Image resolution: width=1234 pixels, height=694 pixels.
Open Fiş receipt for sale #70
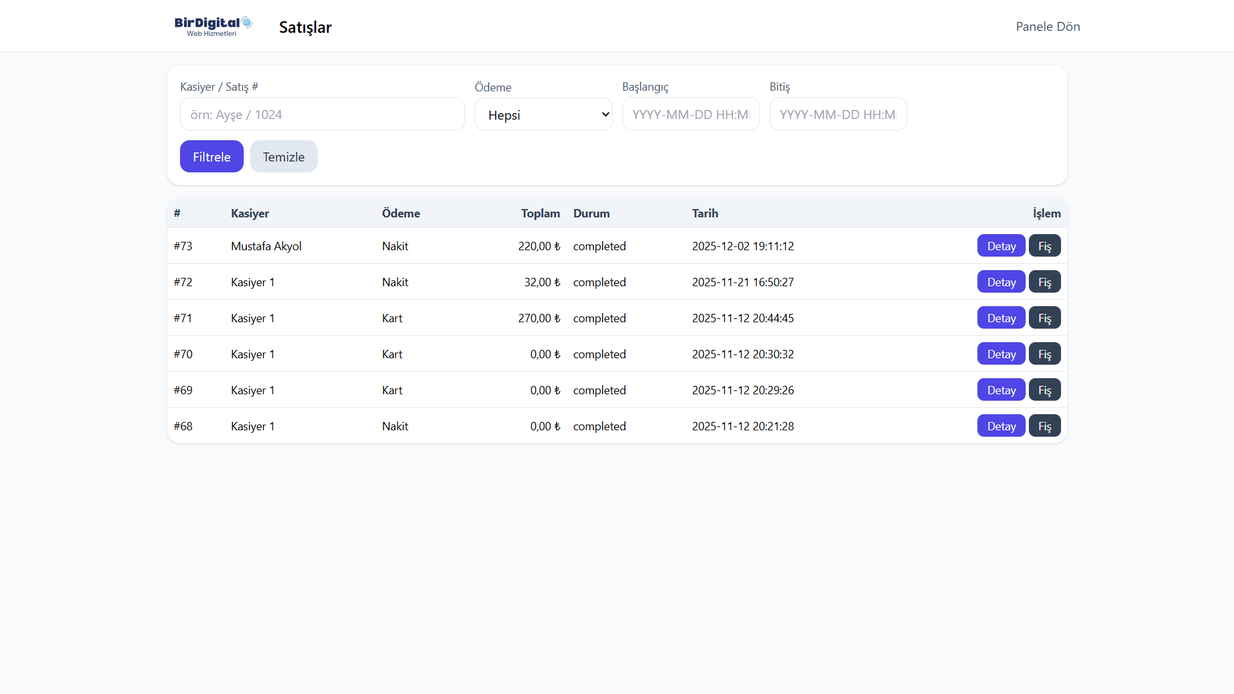1044,354
